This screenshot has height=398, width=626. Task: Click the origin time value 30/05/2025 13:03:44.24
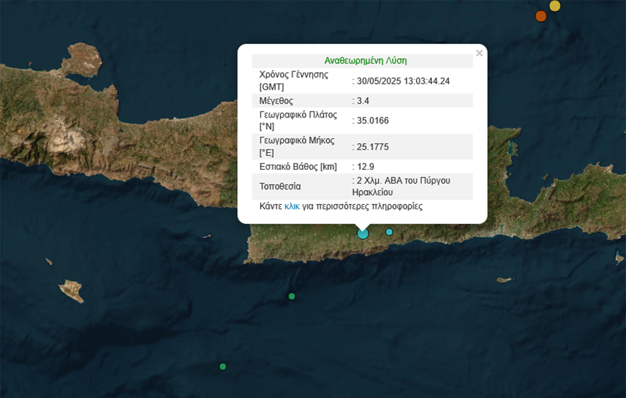(x=403, y=81)
